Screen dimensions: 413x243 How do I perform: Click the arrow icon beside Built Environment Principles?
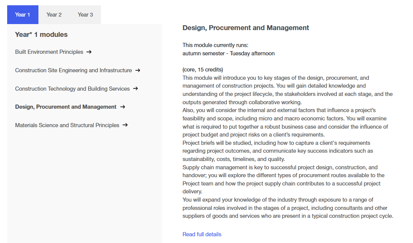(89, 52)
